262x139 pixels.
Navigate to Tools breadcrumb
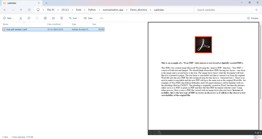pyautogui.click(x=79, y=10)
